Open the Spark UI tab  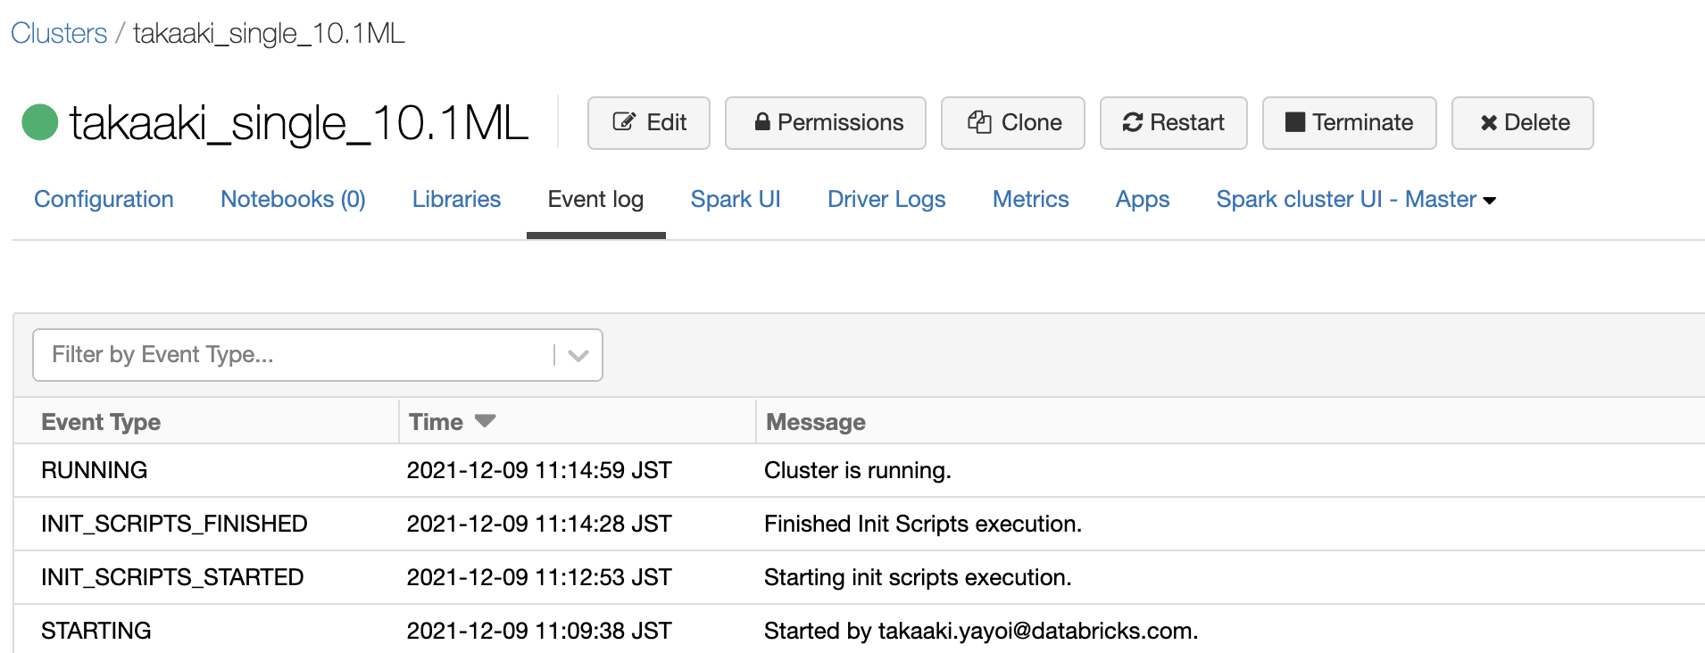point(735,199)
